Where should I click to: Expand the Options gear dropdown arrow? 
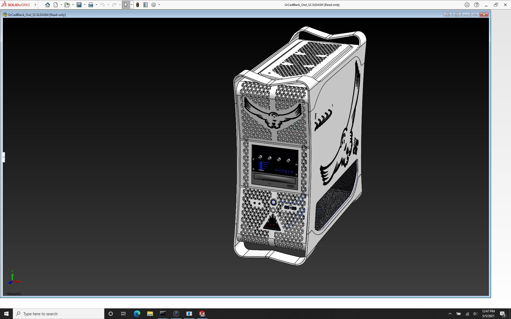tap(159, 5)
